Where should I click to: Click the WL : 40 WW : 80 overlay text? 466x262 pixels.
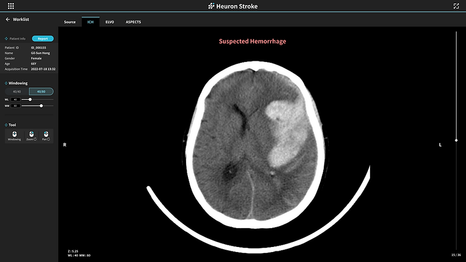(x=79, y=255)
